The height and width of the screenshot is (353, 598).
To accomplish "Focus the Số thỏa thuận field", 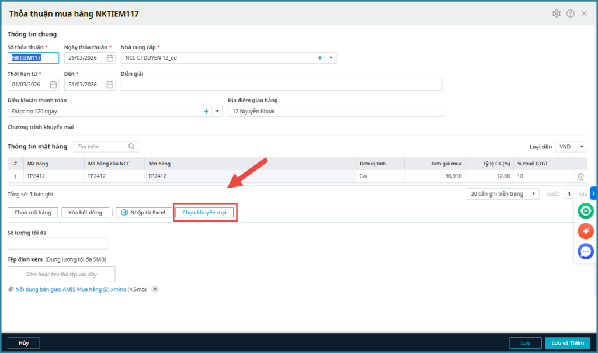I will point(33,58).
